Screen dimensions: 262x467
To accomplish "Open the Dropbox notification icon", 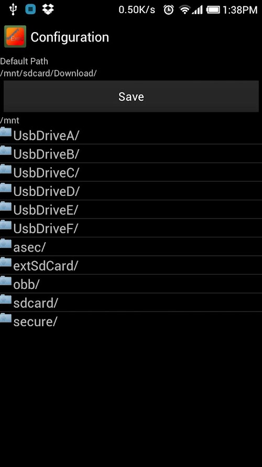I will coord(48,9).
